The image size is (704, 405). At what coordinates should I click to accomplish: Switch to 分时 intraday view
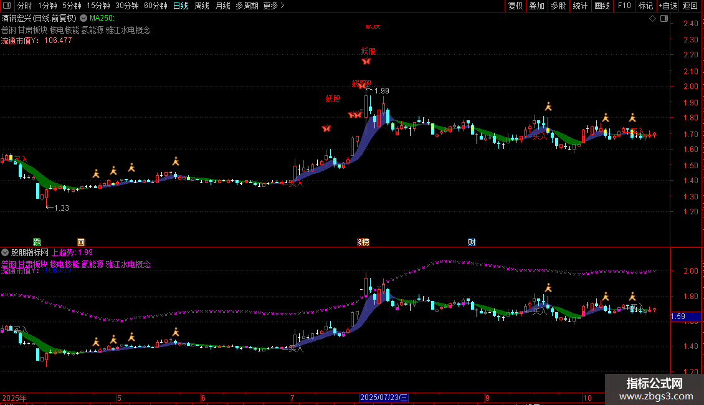(25, 6)
